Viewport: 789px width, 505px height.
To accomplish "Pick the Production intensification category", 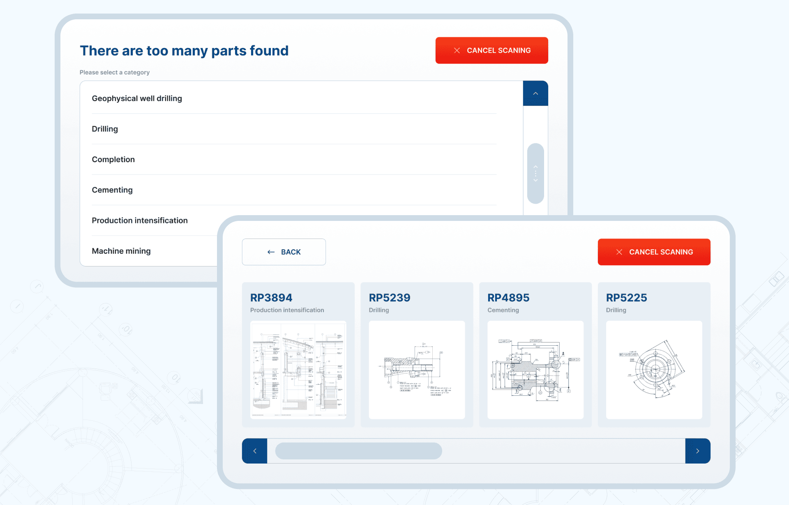I will click(x=140, y=220).
